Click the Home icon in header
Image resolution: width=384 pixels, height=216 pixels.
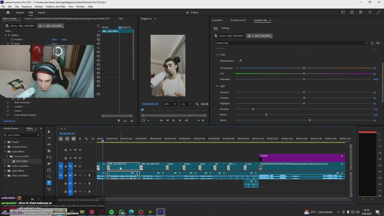pyautogui.click(x=8, y=12)
